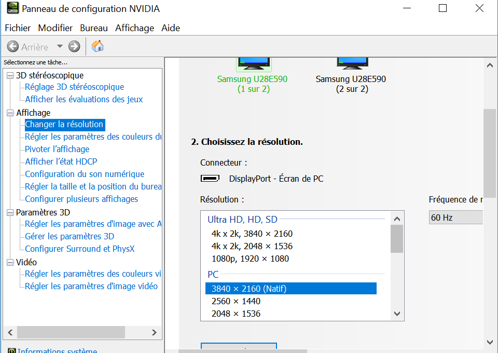Viewport: 498px width, 353px height.
Task: Open Afficher l'état HDCP
Action: (61, 161)
